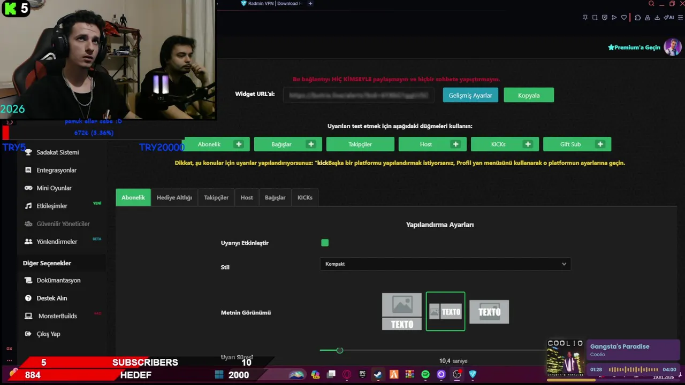Click the Çıkış Yap logout icon
This screenshot has height=385, width=685.
(28, 334)
